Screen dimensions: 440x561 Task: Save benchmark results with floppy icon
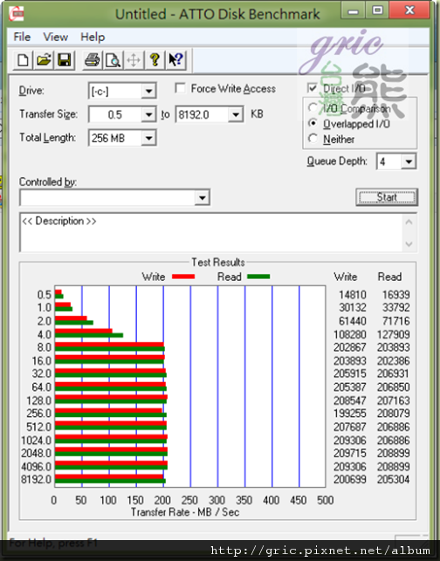[64, 60]
